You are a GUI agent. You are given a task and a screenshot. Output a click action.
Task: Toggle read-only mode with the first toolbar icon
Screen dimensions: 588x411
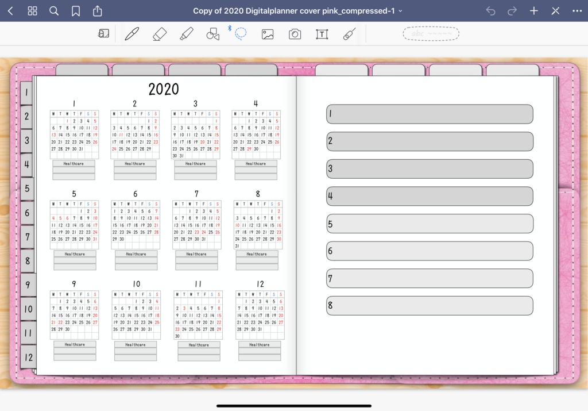pyautogui.click(x=103, y=33)
